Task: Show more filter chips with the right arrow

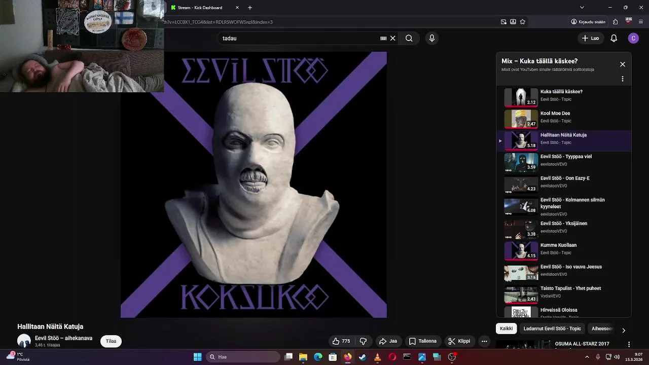Action: pyautogui.click(x=624, y=330)
